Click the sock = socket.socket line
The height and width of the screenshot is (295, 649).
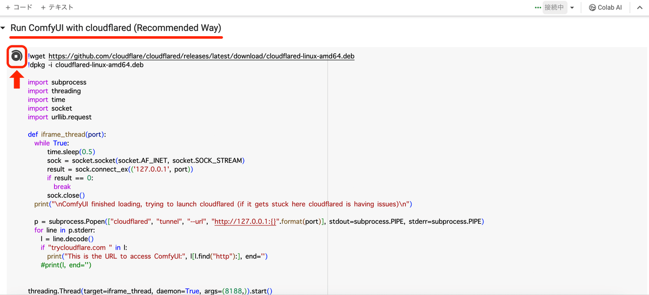(x=146, y=161)
